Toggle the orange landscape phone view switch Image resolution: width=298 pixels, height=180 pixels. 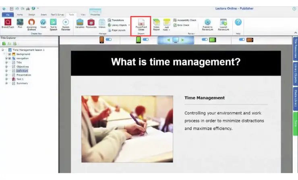(x=242, y=39)
